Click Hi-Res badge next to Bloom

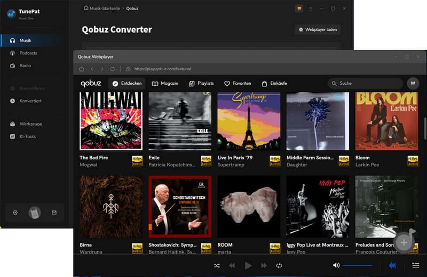click(x=413, y=161)
